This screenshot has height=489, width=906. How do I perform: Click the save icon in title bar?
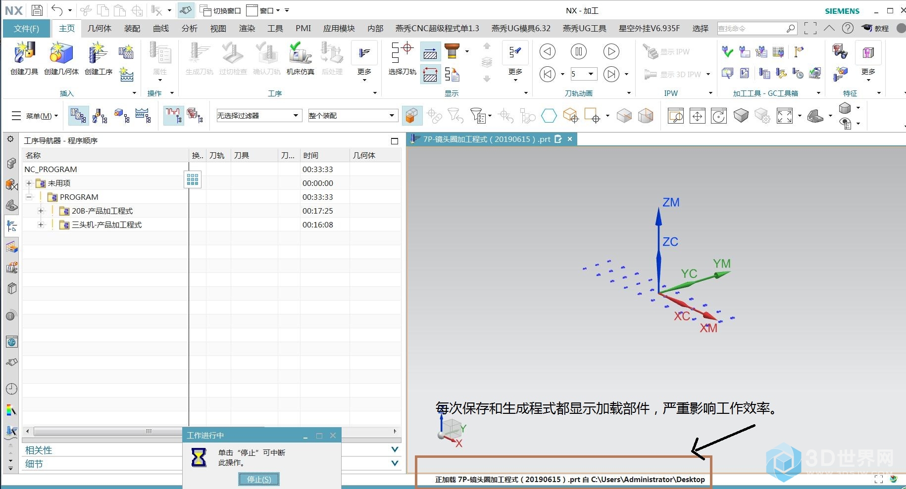37,10
